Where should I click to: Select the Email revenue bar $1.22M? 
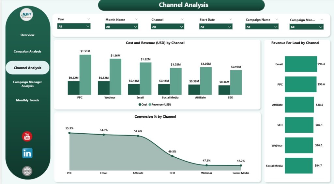[145, 79]
